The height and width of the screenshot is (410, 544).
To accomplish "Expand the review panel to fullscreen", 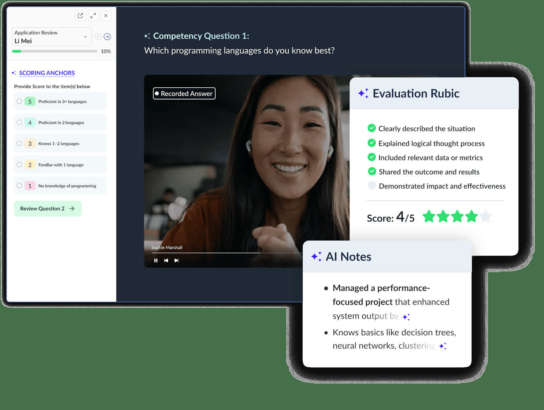I will pos(93,16).
